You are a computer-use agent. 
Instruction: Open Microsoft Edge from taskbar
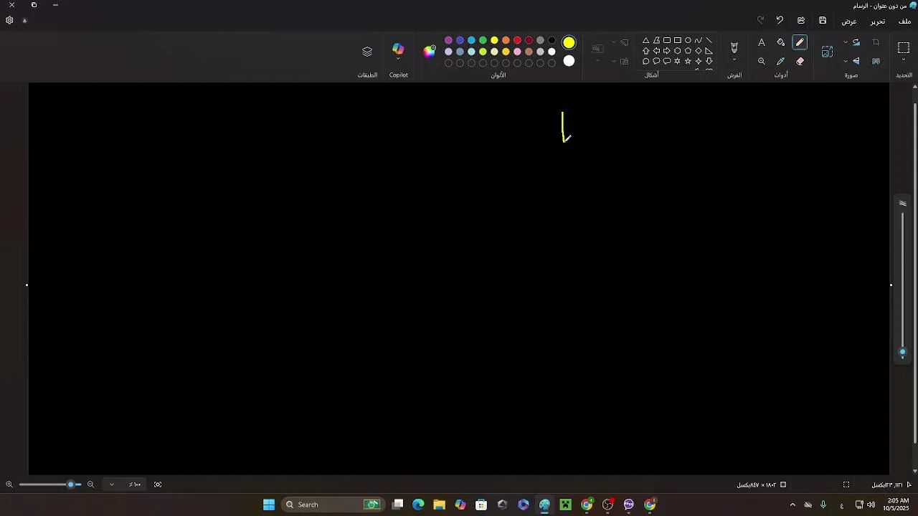[x=418, y=505]
